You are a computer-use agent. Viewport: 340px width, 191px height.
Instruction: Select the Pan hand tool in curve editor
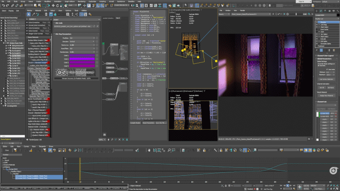(149, 150)
